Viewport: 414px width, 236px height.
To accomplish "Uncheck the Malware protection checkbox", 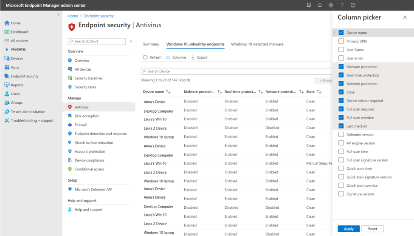I will point(341,66).
